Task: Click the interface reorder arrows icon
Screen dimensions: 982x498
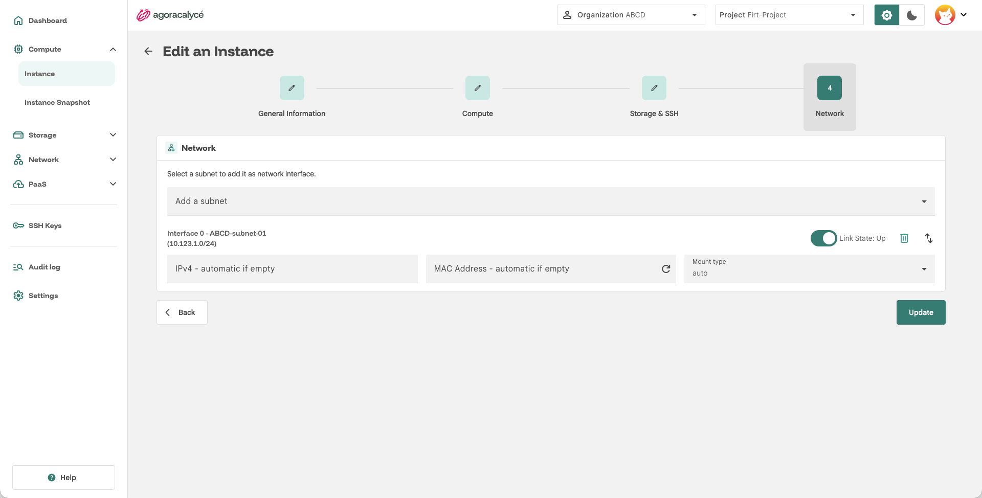Action: 929,238
